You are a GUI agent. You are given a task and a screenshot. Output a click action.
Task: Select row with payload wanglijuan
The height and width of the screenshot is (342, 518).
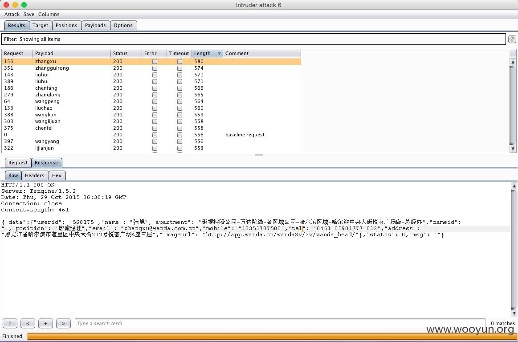tap(151, 121)
